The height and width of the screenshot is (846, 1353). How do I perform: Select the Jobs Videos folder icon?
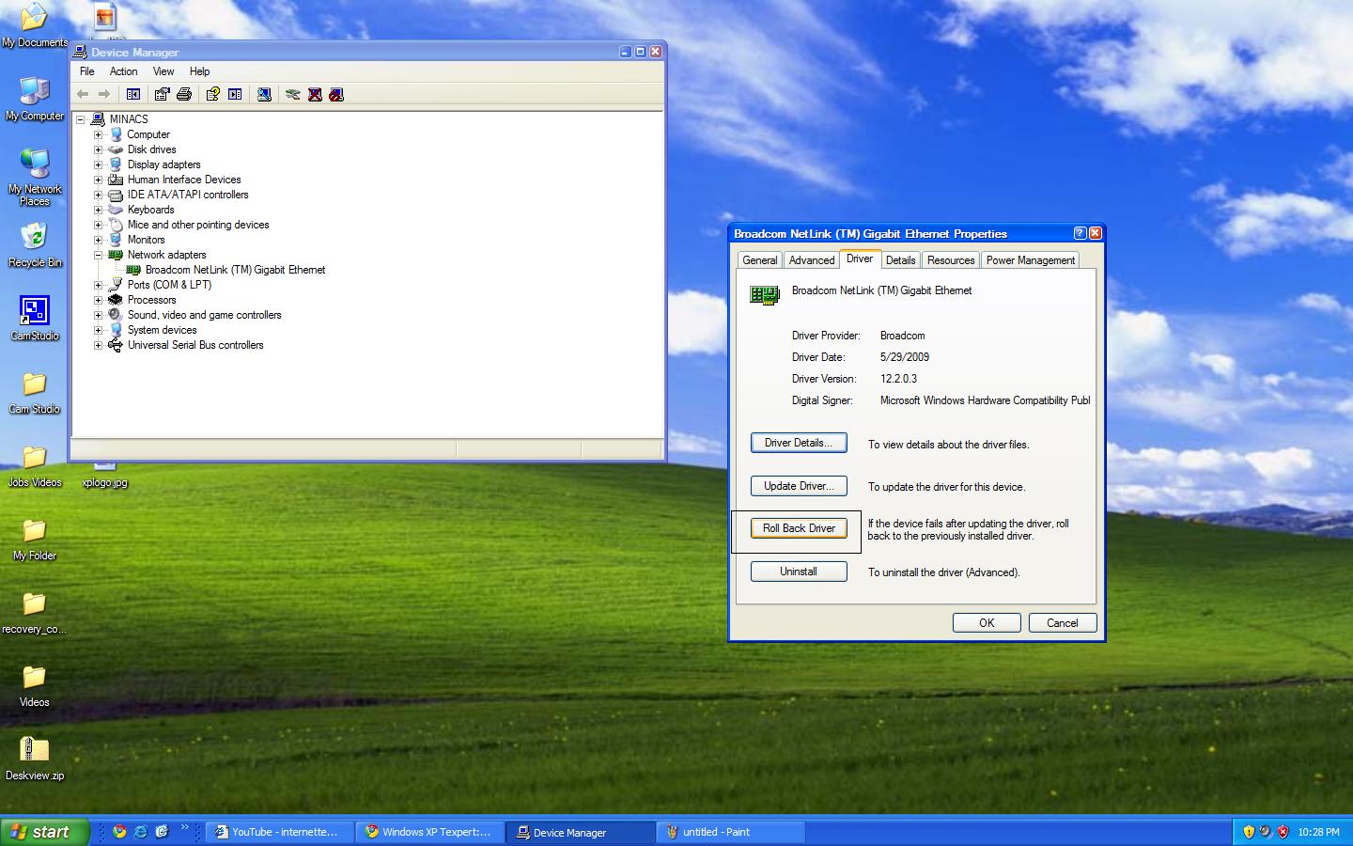point(35,465)
